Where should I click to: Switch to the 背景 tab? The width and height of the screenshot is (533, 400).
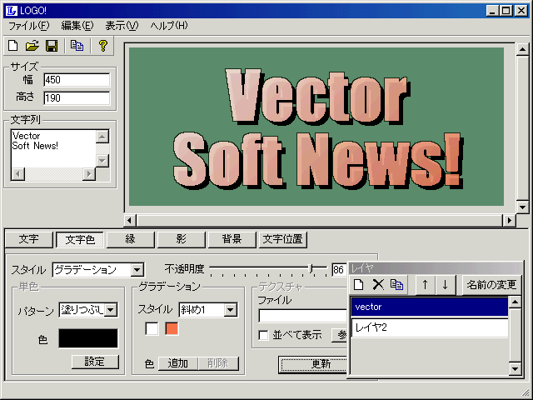pyautogui.click(x=232, y=239)
